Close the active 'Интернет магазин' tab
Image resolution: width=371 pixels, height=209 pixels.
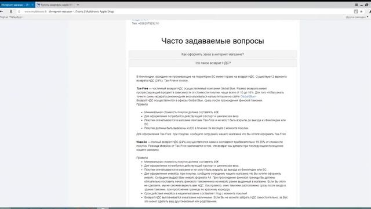click(32, 5)
